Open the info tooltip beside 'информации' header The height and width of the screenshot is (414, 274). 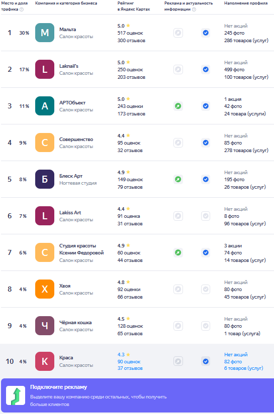click(194, 10)
